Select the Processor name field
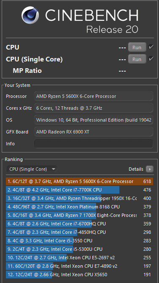Viewport: 159px width, 283px height. 94,96
